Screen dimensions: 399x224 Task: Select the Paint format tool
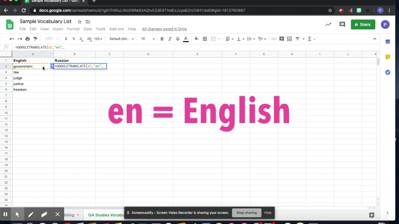(x=35, y=39)
